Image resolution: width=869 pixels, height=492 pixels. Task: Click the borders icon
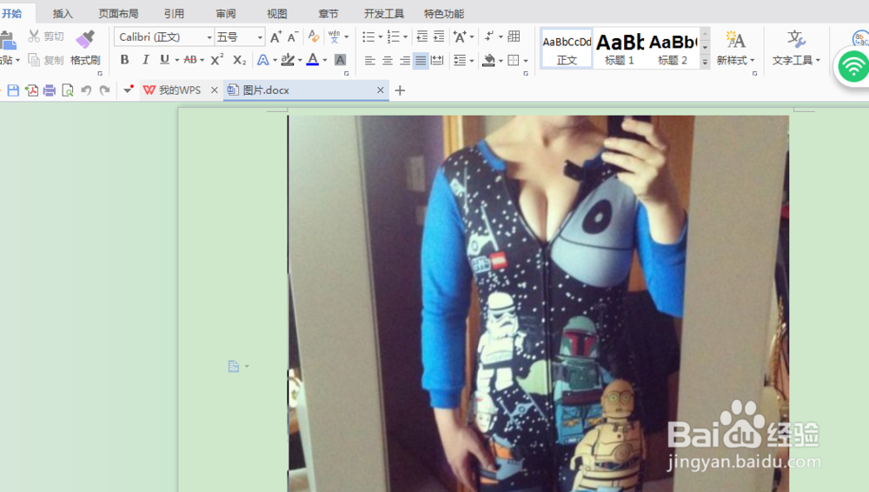click(514, 61)
